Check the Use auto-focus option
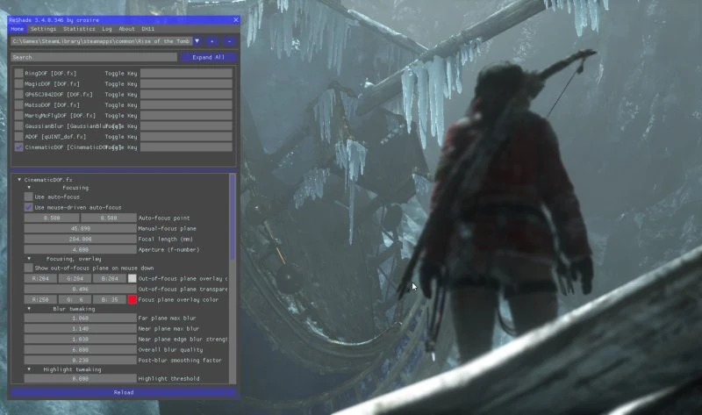 click(29, 197)
